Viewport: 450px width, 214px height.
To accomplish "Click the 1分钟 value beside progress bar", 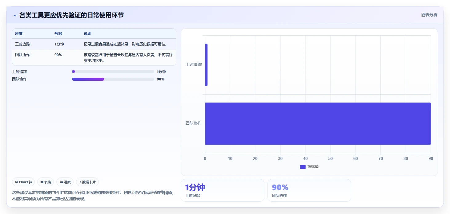I will tap(161, 72).
